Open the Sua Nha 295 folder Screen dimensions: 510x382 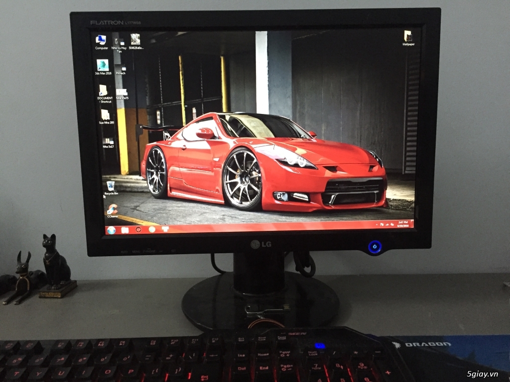(x=105, y=115)
